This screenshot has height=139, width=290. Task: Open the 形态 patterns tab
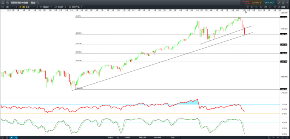pos(173,137)
